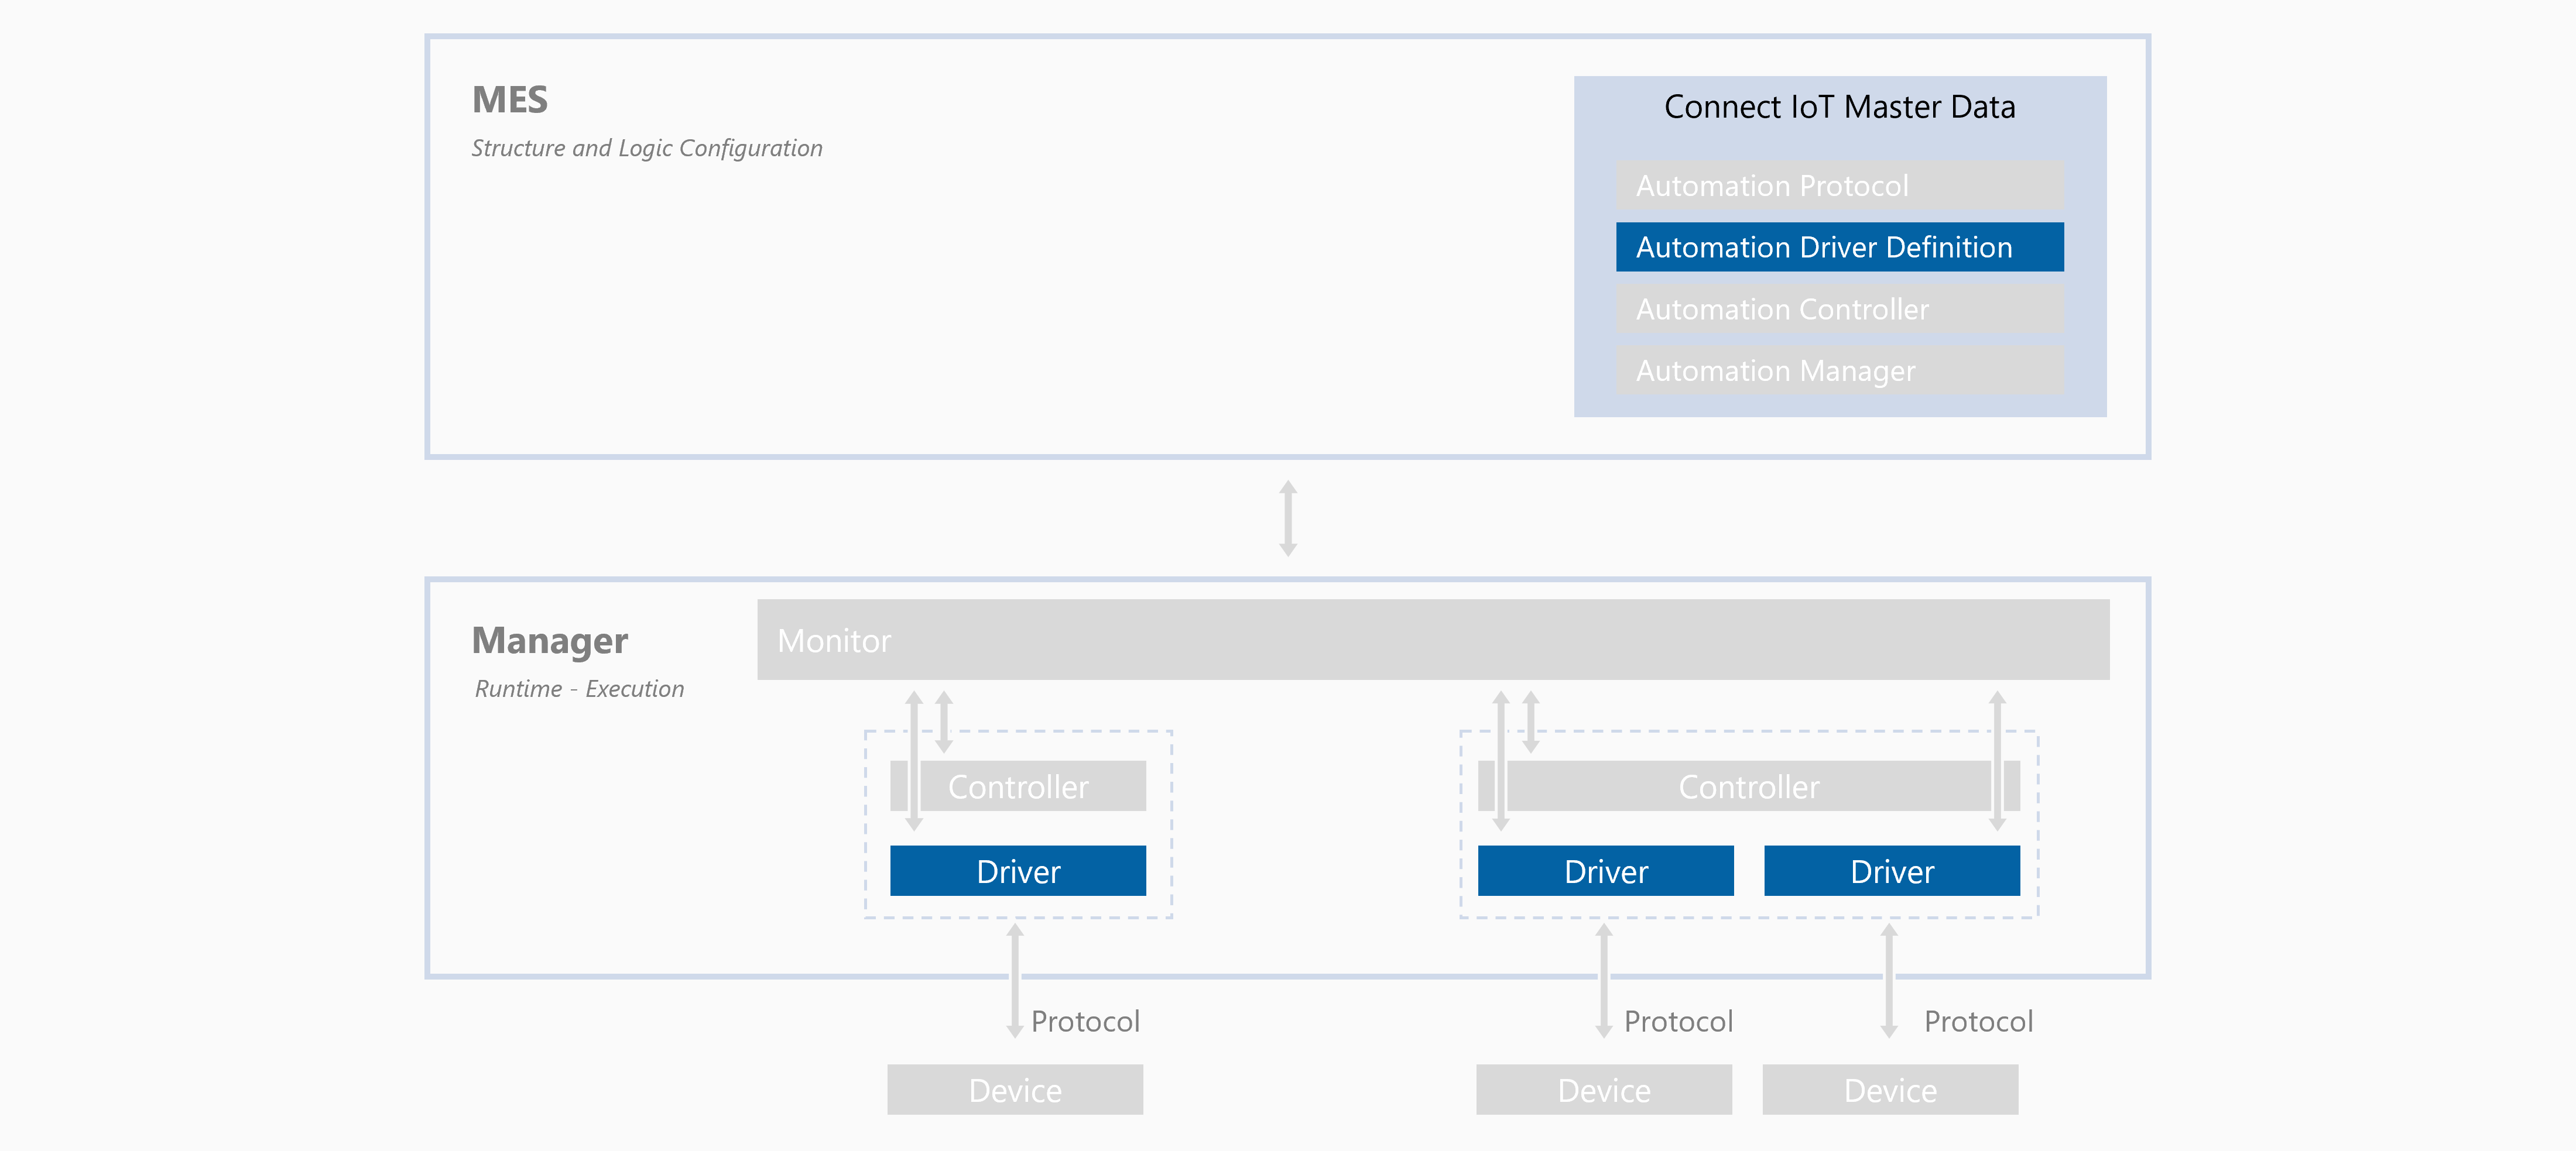The image size is (2576, 1151).
Task: Click the Monitor bar
Action: pyautogui.click(x=1432, y=640)
